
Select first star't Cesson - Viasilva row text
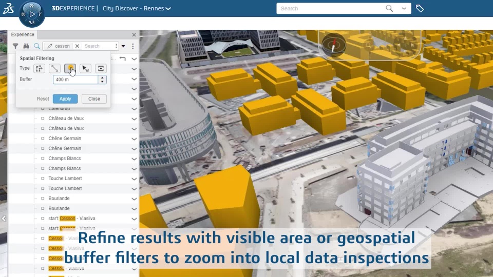(x=72, y=219)
